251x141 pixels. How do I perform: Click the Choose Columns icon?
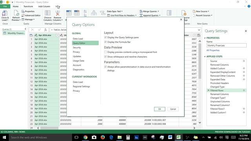click(47, 13)
